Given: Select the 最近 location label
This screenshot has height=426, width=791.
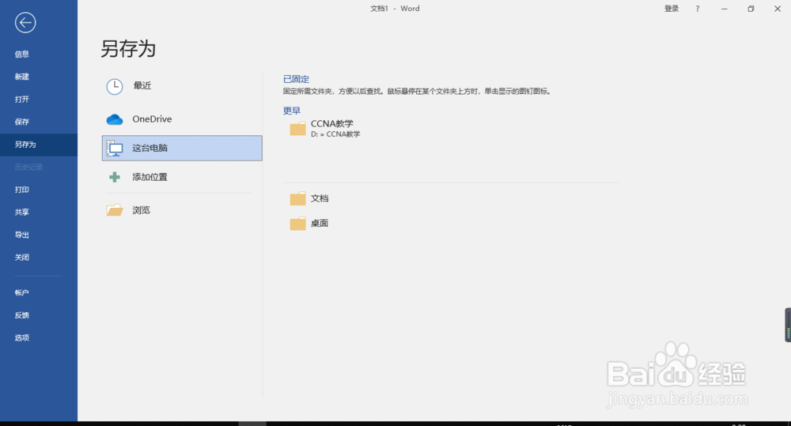Looking at the screenshot, I should pos(142,85).
